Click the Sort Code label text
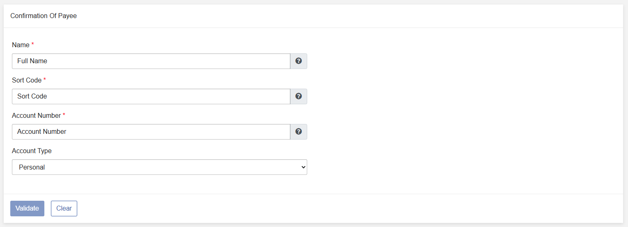628x227 pixels. point(27,80)
